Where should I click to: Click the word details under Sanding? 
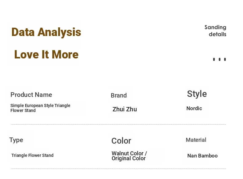(x=217, y=34)
